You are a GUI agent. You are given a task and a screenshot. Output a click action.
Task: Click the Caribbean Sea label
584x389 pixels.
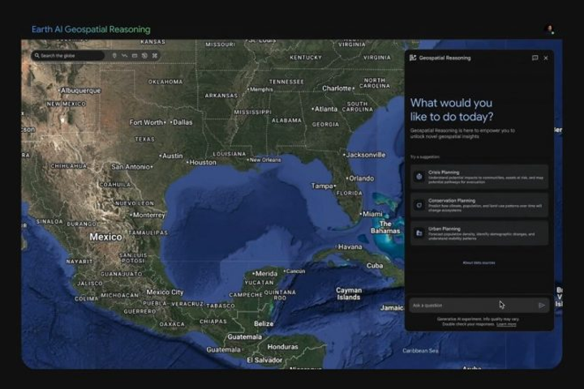tap(420, 351)
